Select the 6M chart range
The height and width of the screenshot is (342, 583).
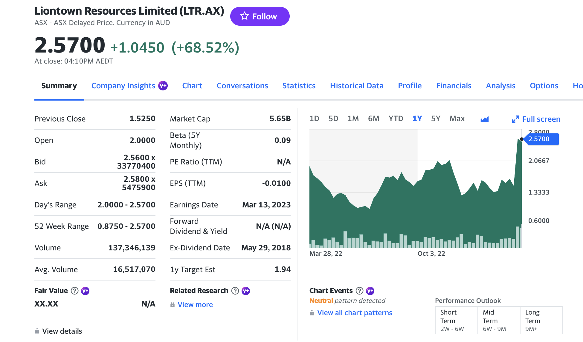click(374, 119)
